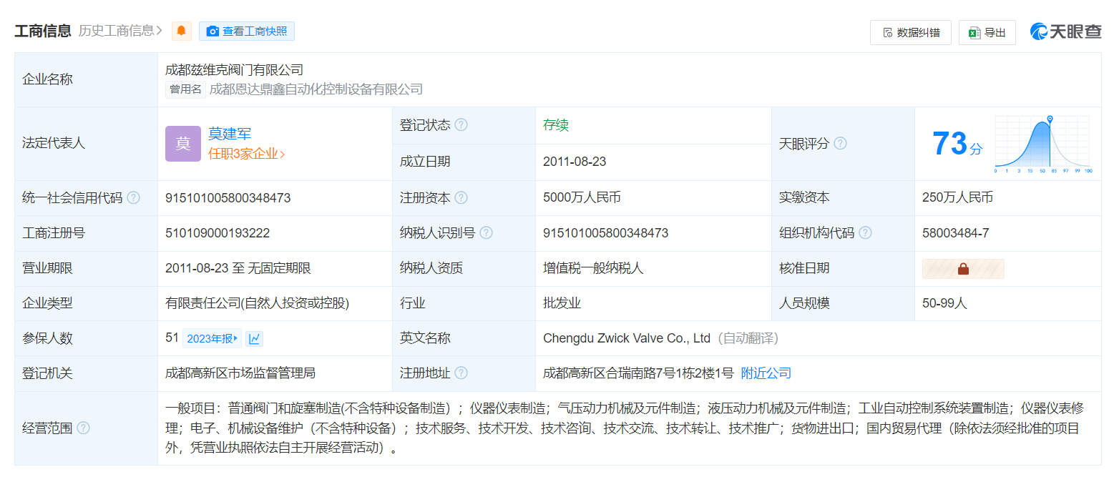Select company name 成都兹维克阀门有限公司
This screenshot has height=482, width=1114.
coord(235,70)
